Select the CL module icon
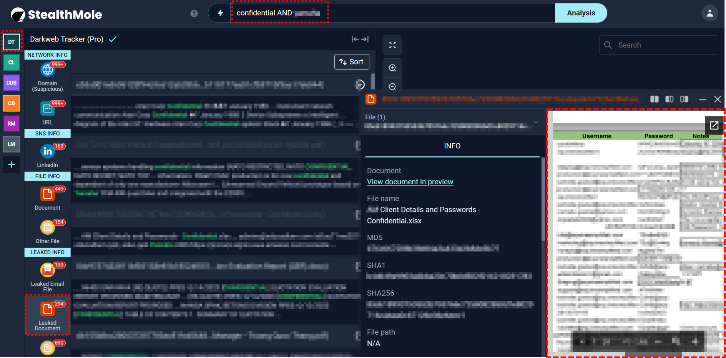726x358 pixels. click(12, 62)
